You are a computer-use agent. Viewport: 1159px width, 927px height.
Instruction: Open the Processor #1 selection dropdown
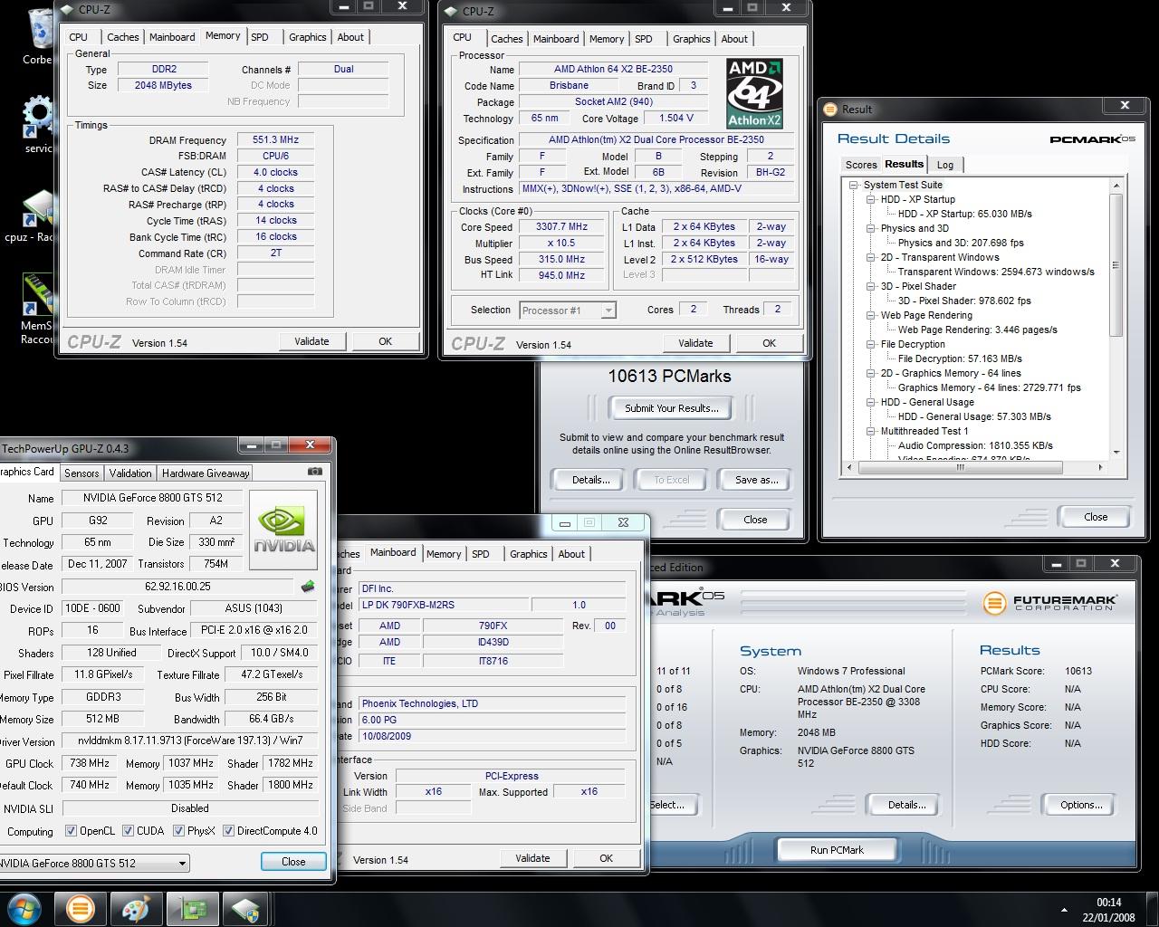click(x=608, y=311)
